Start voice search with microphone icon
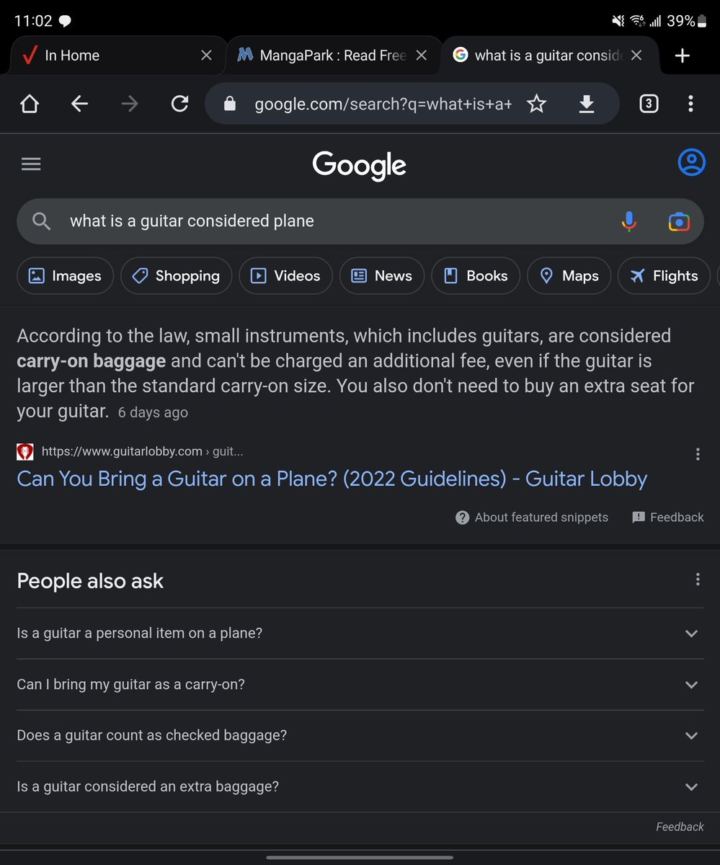The width and height of the screenshot is (720, 865). point(629,221)
